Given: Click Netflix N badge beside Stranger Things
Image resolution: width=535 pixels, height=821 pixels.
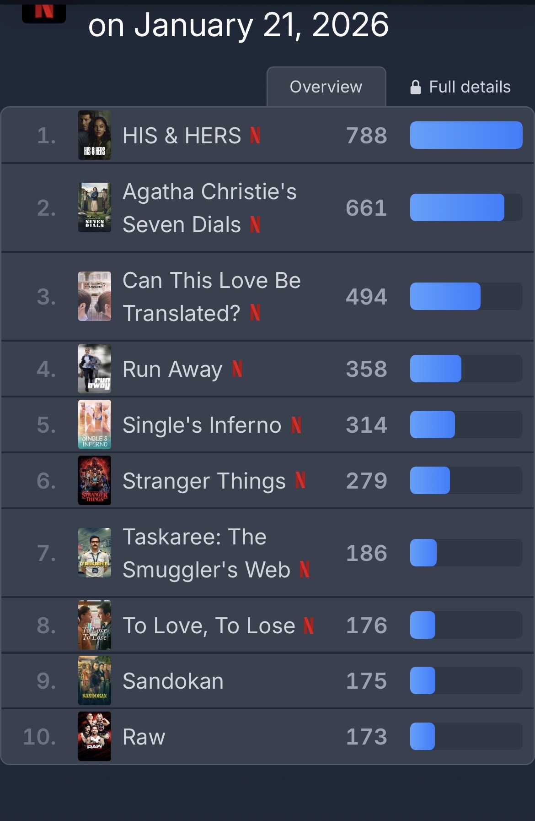Looking at the screenshot, I should coord(300,481).
